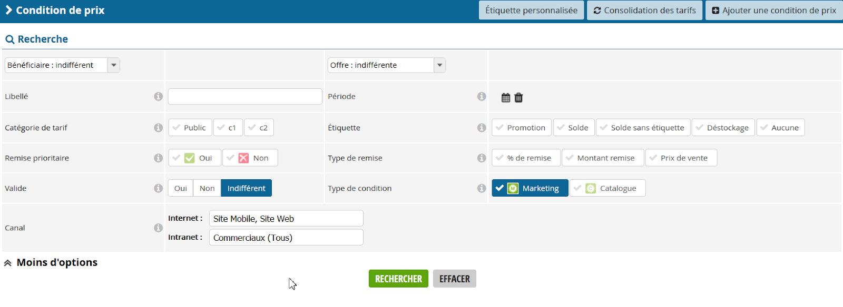Image resolution: width=843 pixels, height=307 pixels.
Task: Toggle the Promotion étiquette filter
Action: pos(522,128)
